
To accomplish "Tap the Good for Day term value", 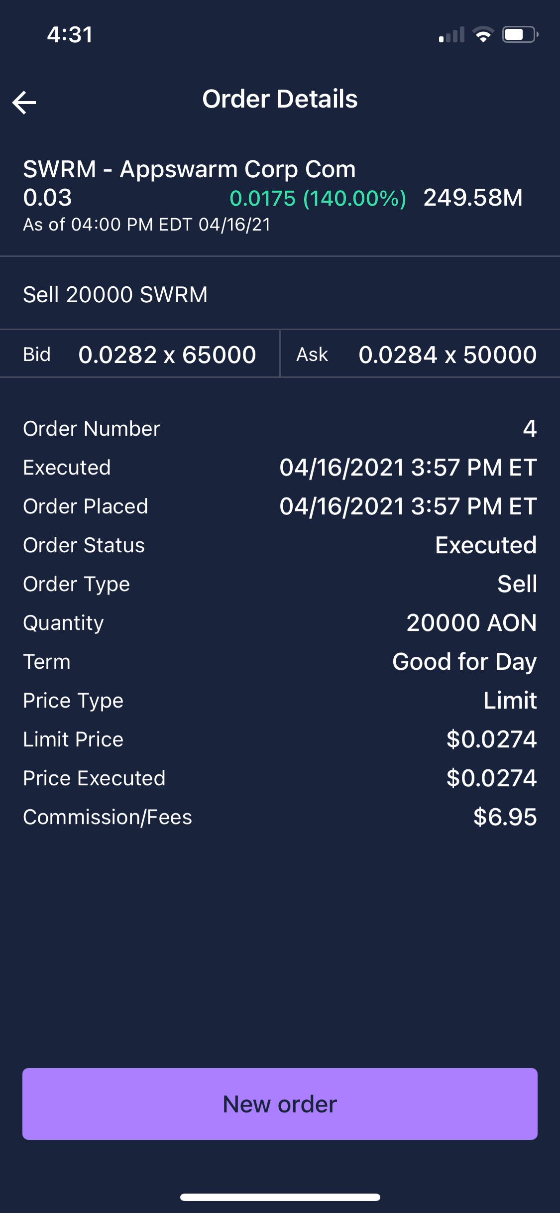I will pyautogui.click(x=464, y=662).
